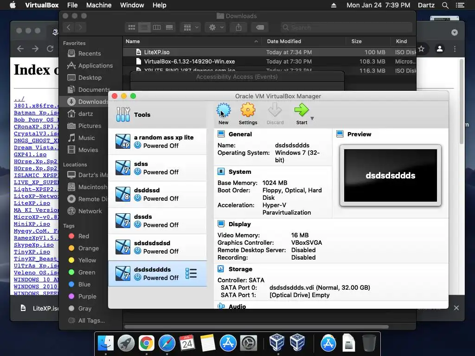Select the 'dsddssd' Windows 8 VM

(x=158, y=194)
